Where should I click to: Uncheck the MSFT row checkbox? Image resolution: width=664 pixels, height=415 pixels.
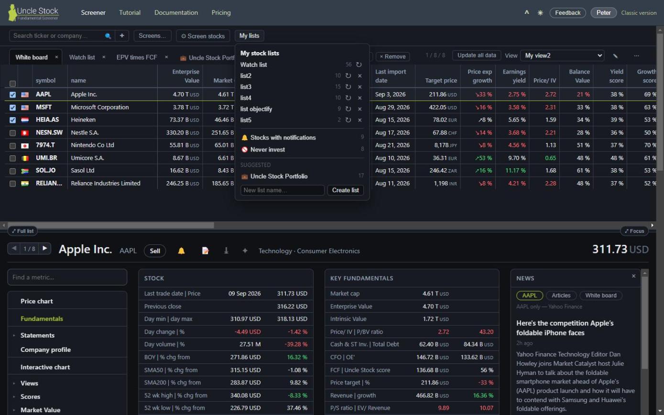click(12, 108)
